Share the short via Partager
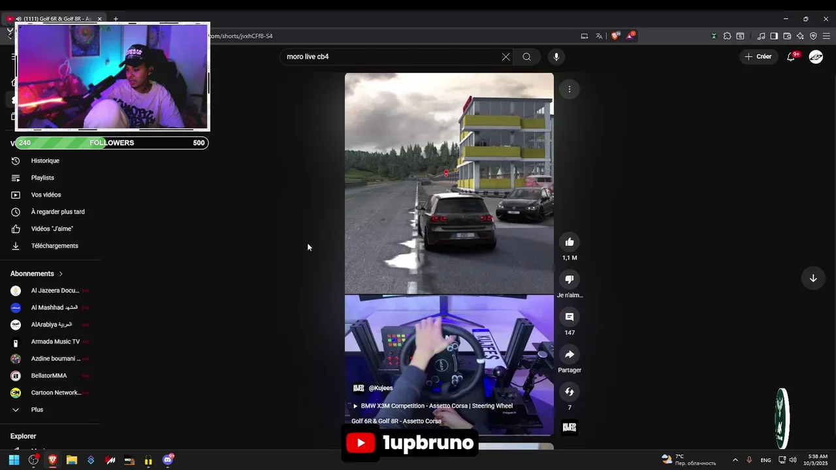This screenshot has width=836, height=470. point(570,354)
